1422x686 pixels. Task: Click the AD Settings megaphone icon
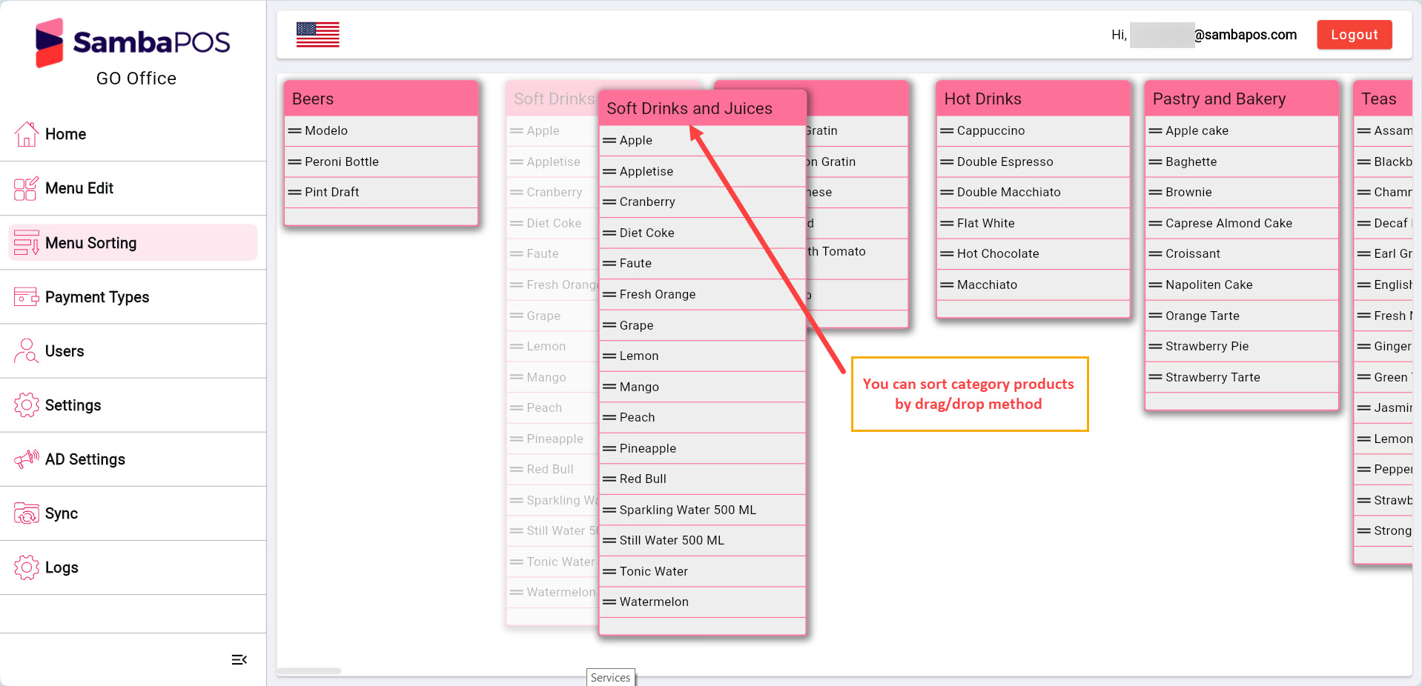[26, 459]
